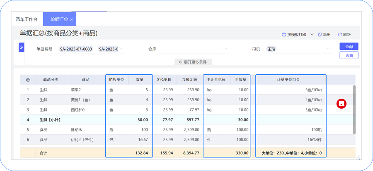Click the red circular record icon
The height and width of the screenshot is (171, 373).
tap(341, 104)
